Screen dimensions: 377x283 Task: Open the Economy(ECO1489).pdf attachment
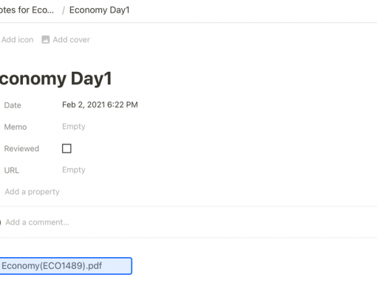point(66,266)
